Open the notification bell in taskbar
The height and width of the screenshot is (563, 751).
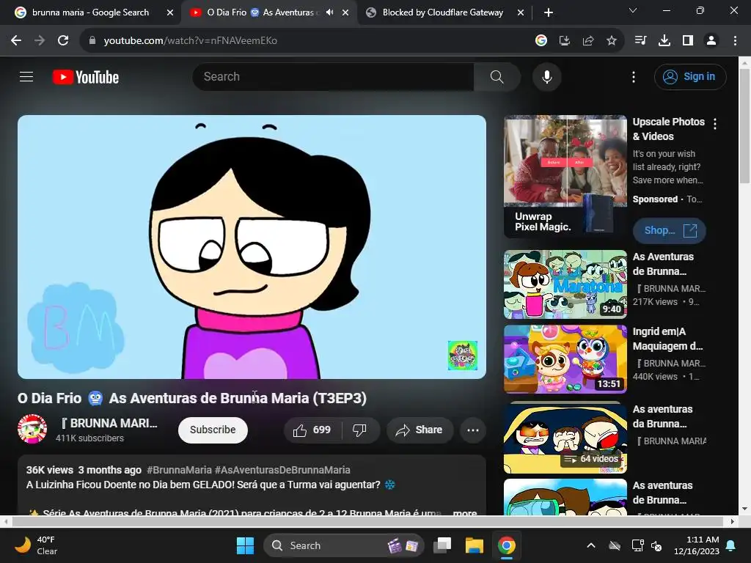click(731, 545)
